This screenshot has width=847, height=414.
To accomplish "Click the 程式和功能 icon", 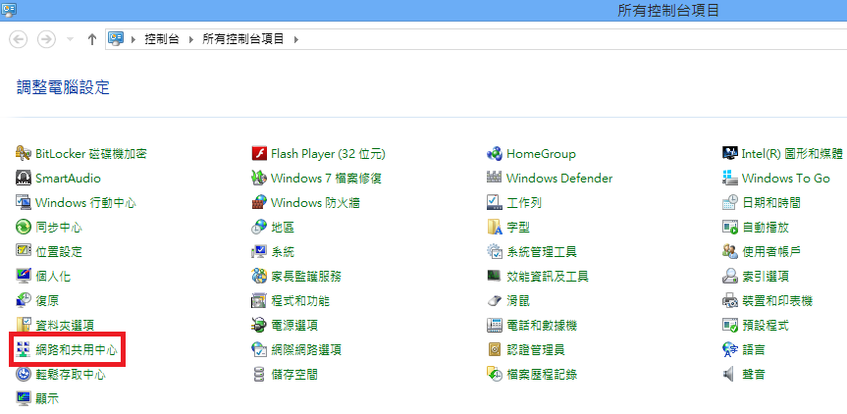I will [x=259, y=300].
